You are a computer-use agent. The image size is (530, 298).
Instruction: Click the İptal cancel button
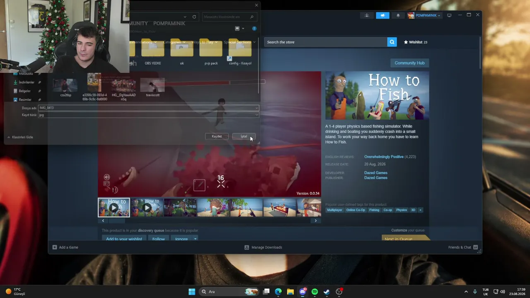[244, 136]
